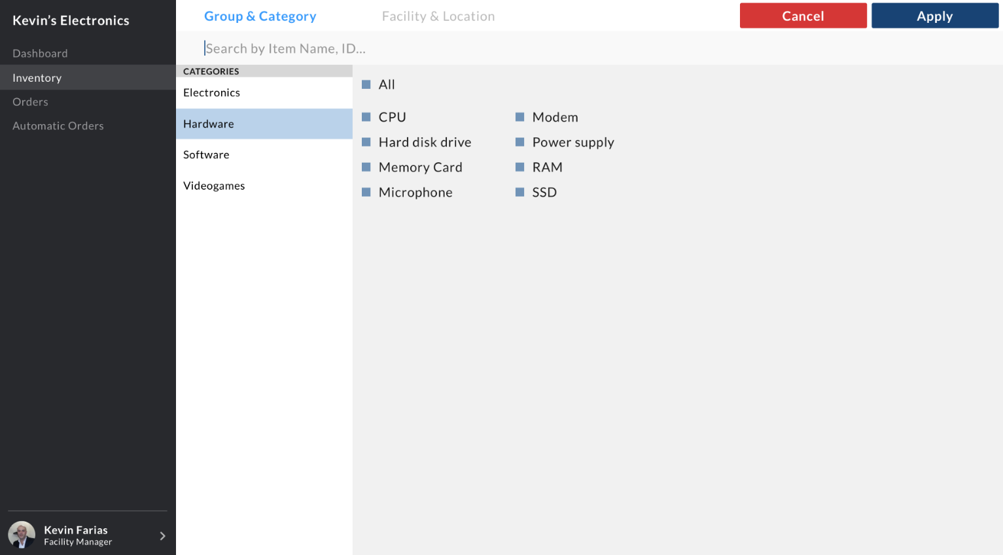The height and width of the screenshot is (555, 1003).
Task: Switch to the Facility & Location tab
Action: click(438, 16)
